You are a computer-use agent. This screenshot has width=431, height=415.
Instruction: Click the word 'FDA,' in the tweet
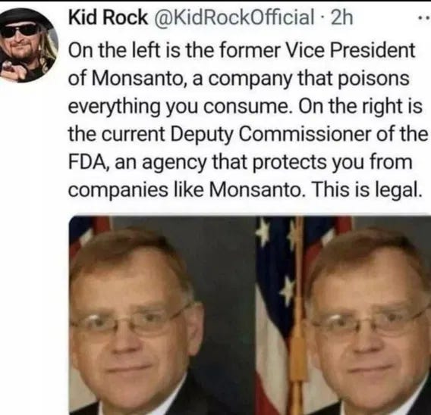click(x=89, y=162)
